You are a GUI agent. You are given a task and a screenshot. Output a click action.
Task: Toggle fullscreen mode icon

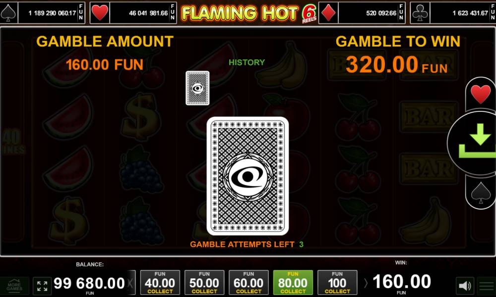pyautogui.click(x=42, y=286)
